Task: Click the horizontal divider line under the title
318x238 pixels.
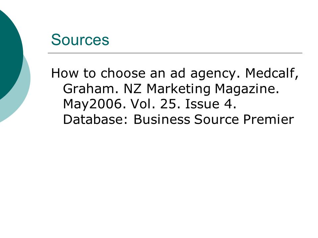Action: [175, 53]
